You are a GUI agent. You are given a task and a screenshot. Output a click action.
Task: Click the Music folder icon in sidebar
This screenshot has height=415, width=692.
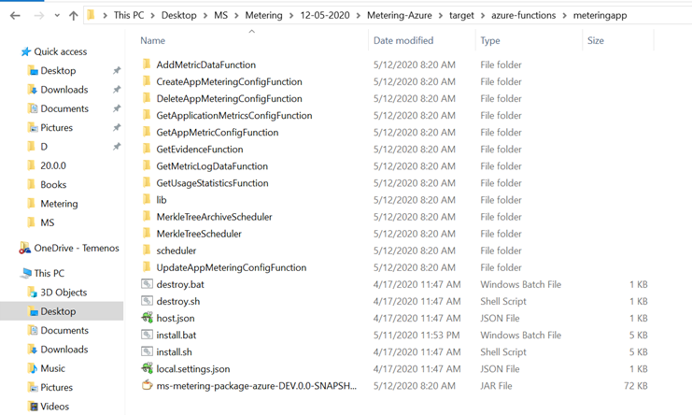(x=33, y=368)
